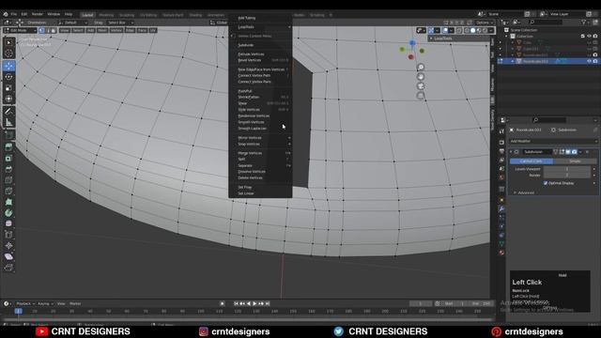The height and width of the screenshot is (338, 601).
Task: Click the End frame field in timeline
Action: tap(482, 303)
